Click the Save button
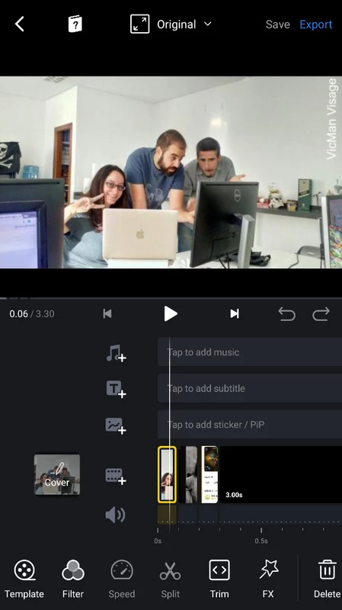Screen dimensions: 342x610 click(x=277, y=24)
